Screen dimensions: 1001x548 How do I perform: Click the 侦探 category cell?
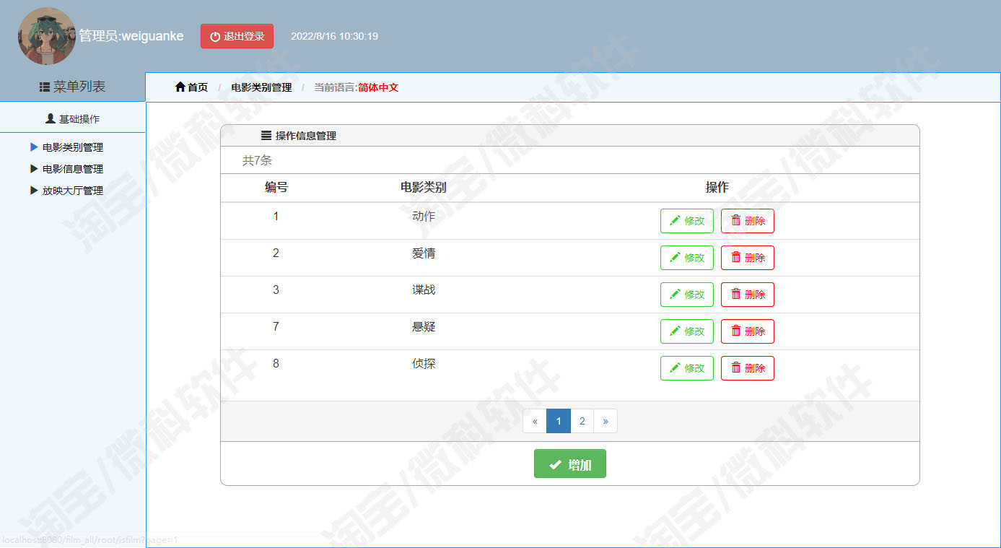pos(424,364)
